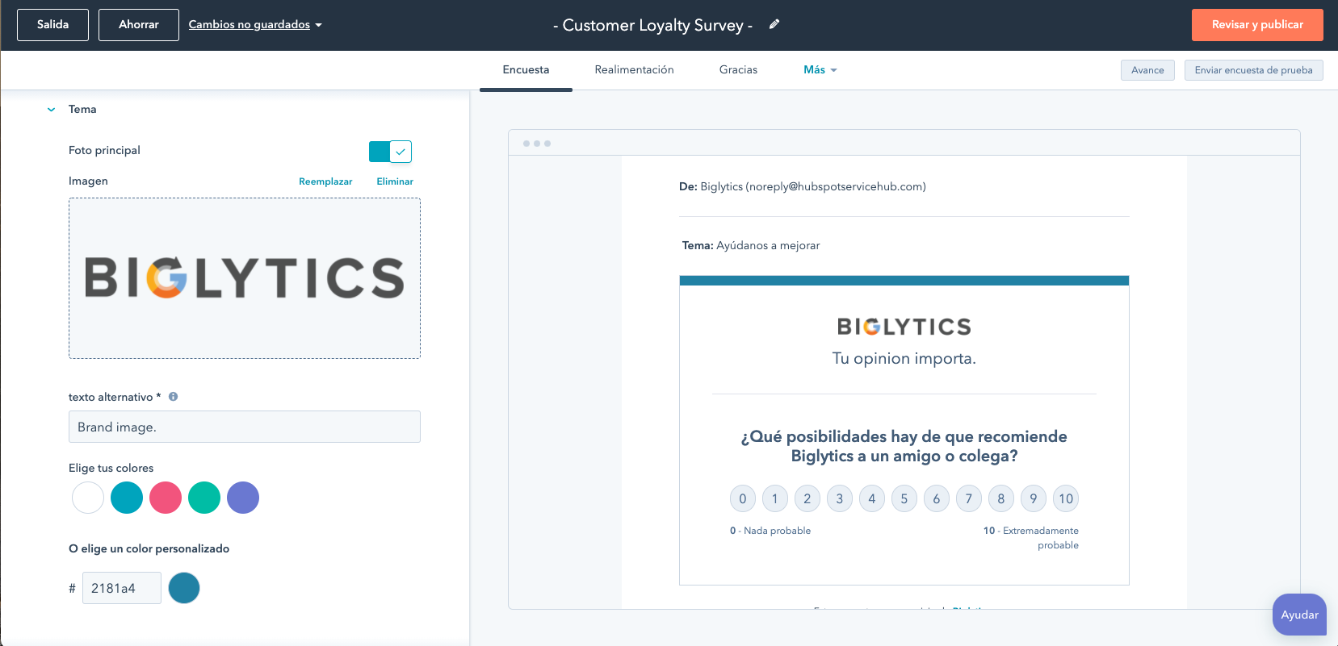Image resolution: width=1338 pixels, height=646 pixels.
Task: Select rating 7 in survey preview
Action: tap(969, 498)
